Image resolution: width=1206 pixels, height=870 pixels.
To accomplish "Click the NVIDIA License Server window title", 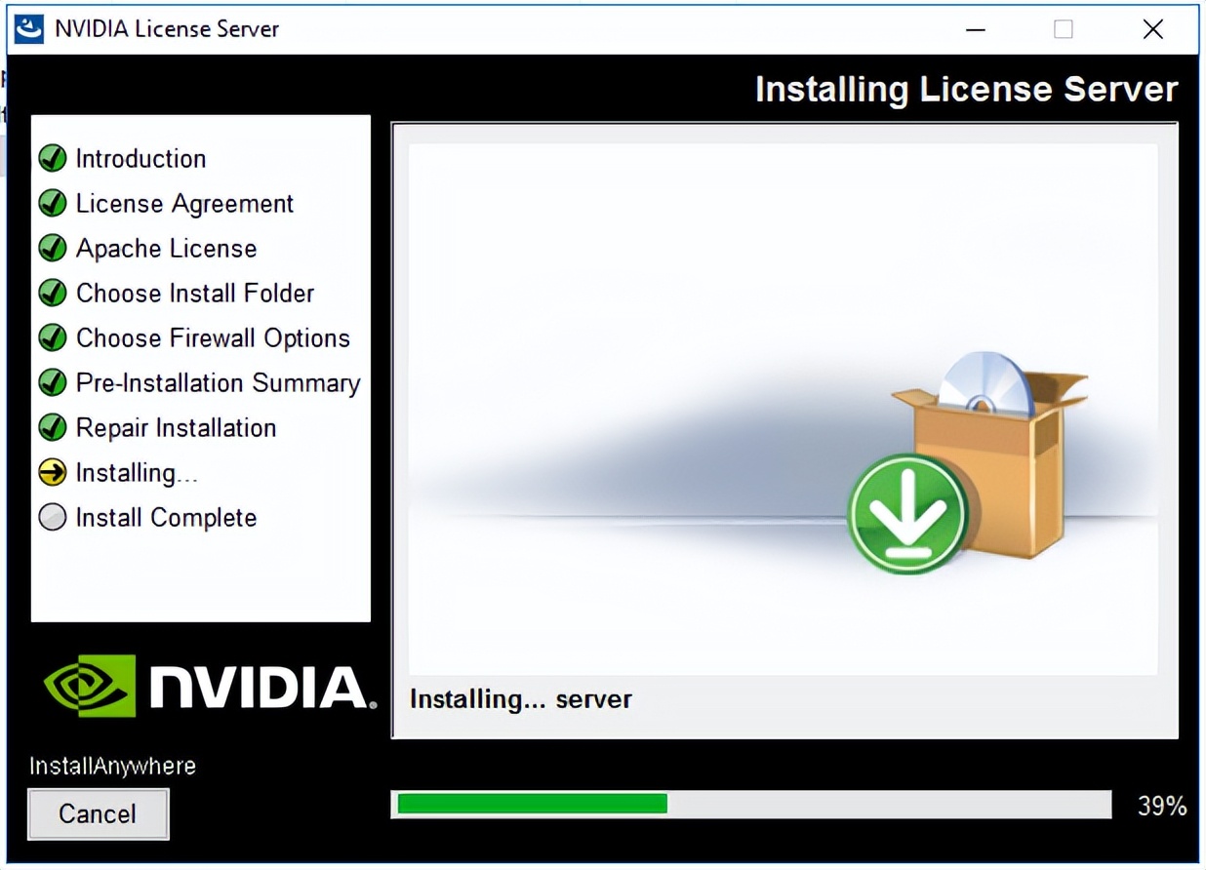I will tap(167, 28).
